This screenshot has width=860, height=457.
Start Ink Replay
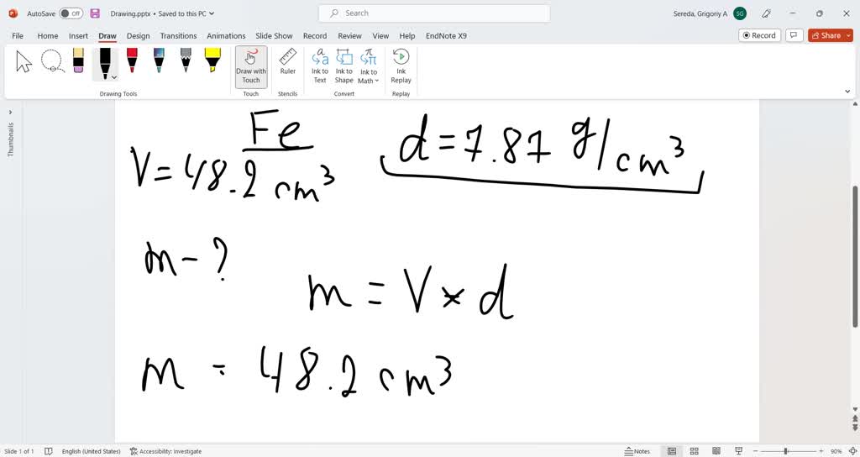[x=401, y=66]
